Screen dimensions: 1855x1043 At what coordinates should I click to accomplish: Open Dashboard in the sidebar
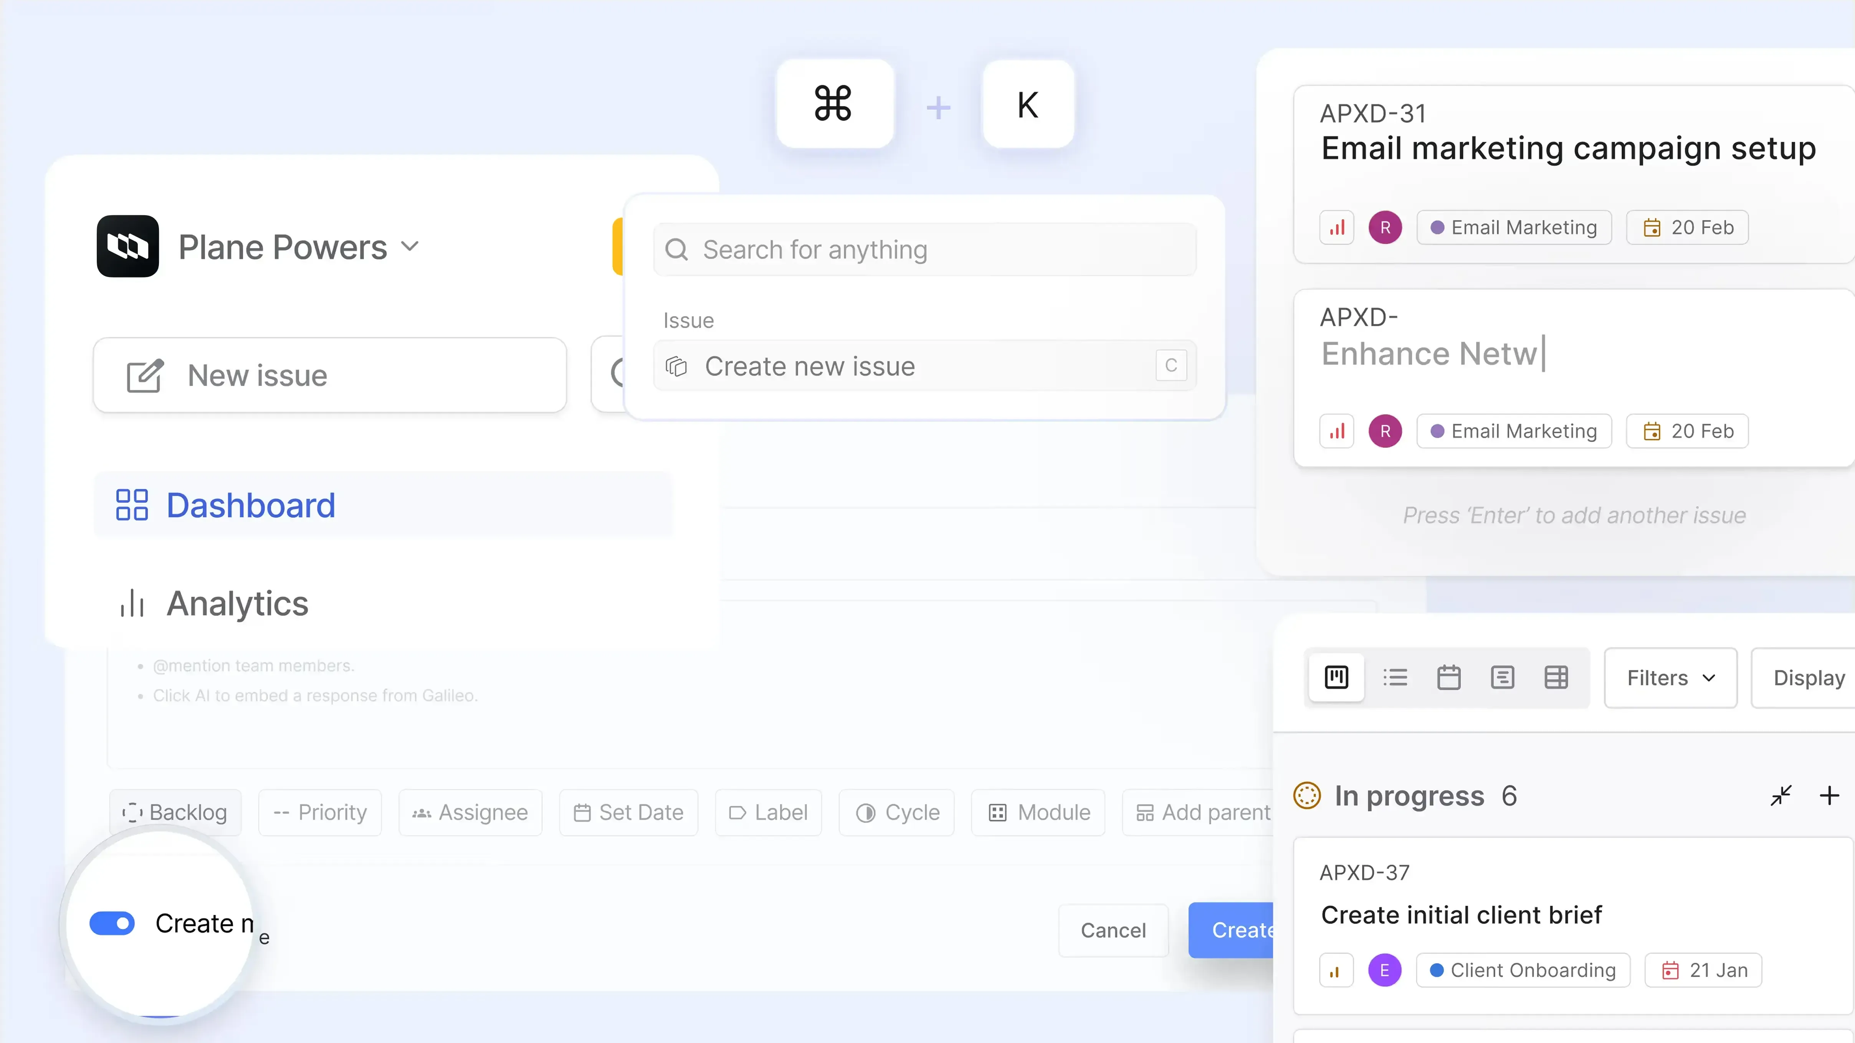click(x=250, y=505)
